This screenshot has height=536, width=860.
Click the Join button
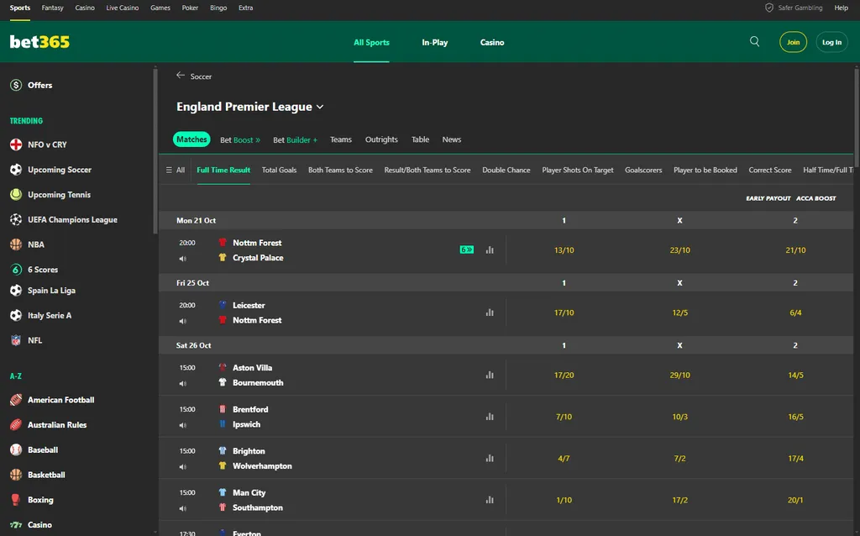(793, 42)
